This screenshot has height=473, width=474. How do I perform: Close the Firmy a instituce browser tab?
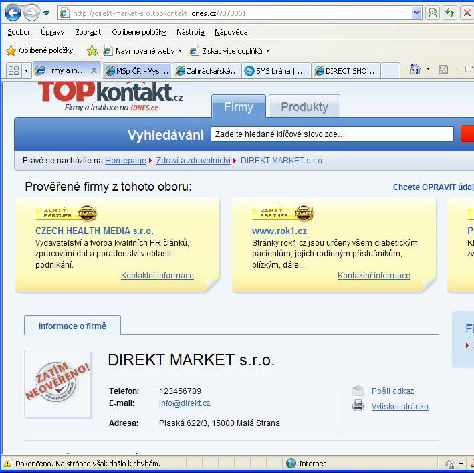[94, 70]
